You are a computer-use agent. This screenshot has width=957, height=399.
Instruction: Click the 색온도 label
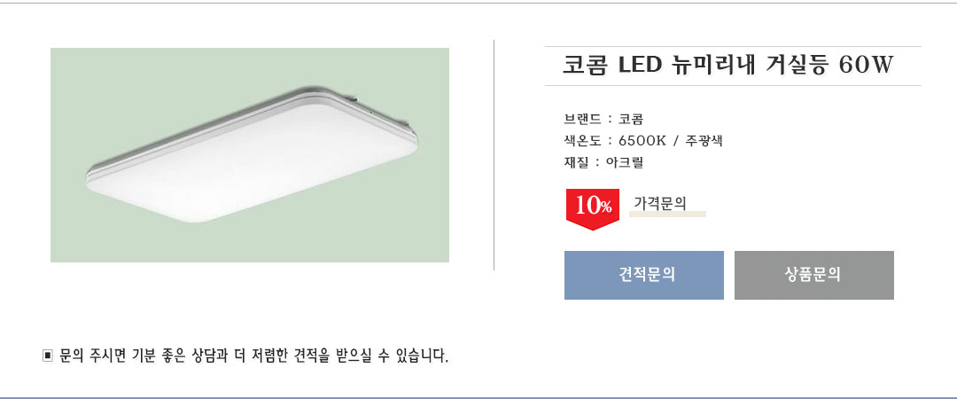pyautogui.click(x=582, y=140)
